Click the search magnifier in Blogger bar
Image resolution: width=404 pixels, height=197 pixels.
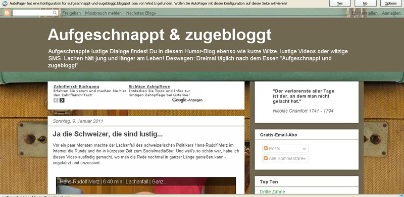pyautogui.click(x=55, y=13)
